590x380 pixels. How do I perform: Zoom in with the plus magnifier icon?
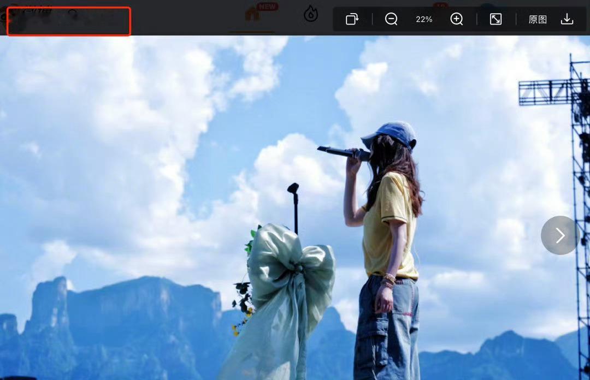456,19
